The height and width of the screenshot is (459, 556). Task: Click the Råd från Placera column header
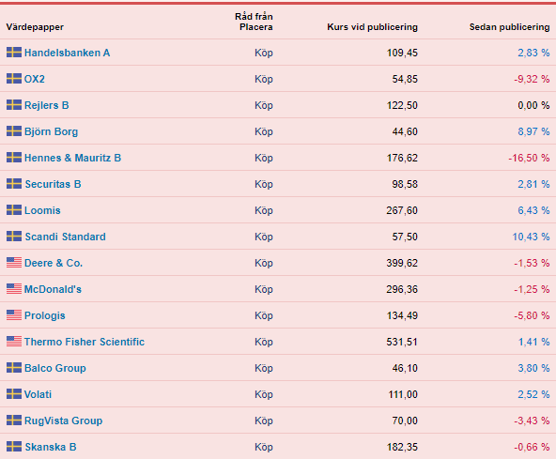[254, 22]
